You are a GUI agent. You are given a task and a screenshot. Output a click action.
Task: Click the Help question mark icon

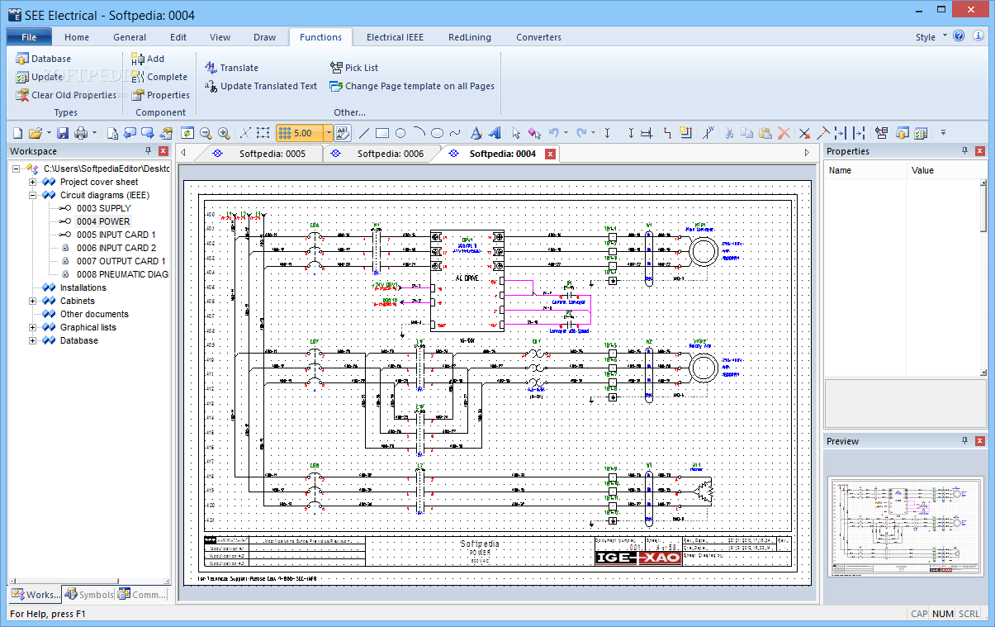click(x=959, y=36)
